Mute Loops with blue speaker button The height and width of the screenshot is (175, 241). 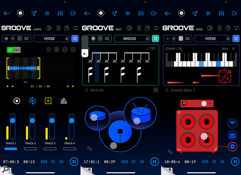(75, 39)
